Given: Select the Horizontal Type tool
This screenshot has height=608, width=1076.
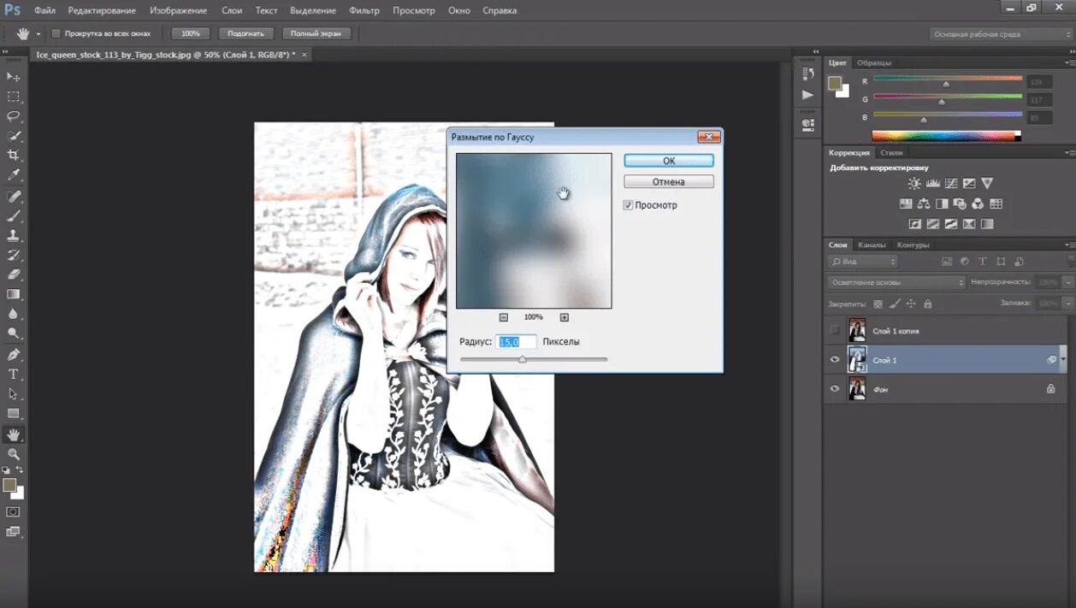Looking at the screenshot, I should pyautogui.click(x=14, y=375).
